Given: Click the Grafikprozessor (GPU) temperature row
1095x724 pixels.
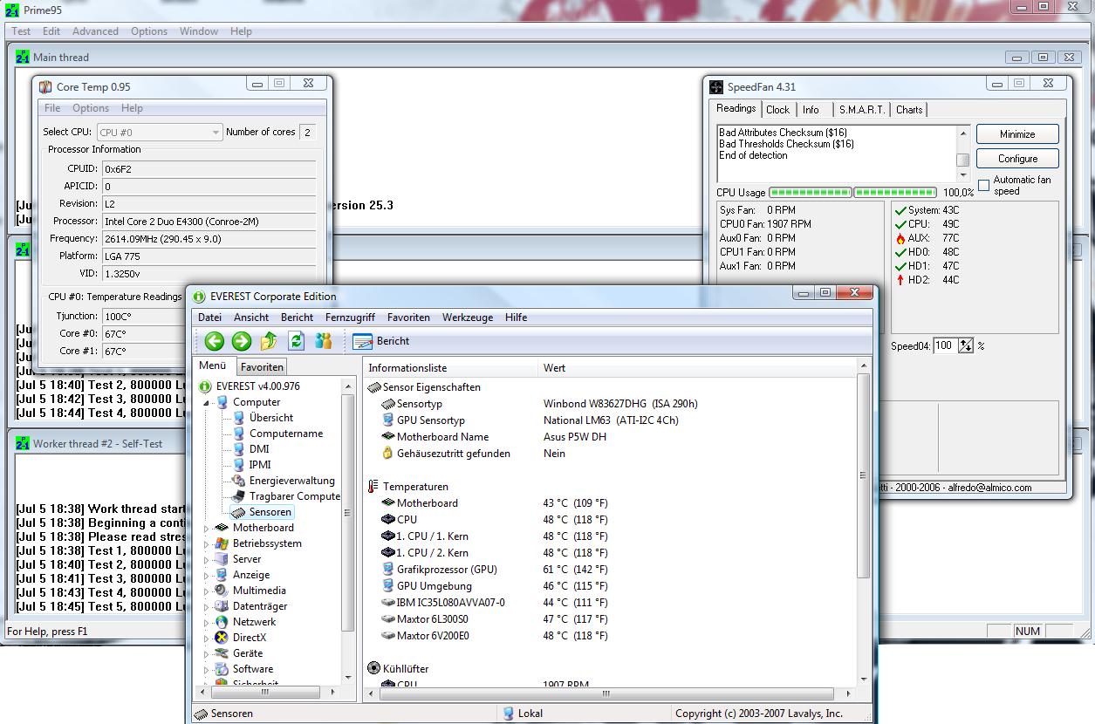Looking at the screenshot, I should [611, 570].
